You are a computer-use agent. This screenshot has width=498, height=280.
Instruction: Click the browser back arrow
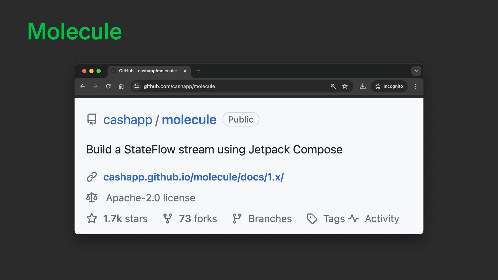tap(82, 86)
